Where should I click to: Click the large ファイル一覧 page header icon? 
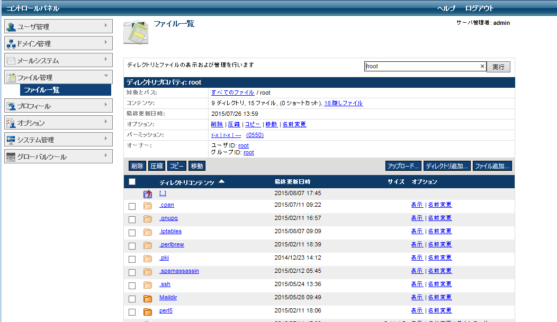(x=136, y=32)
